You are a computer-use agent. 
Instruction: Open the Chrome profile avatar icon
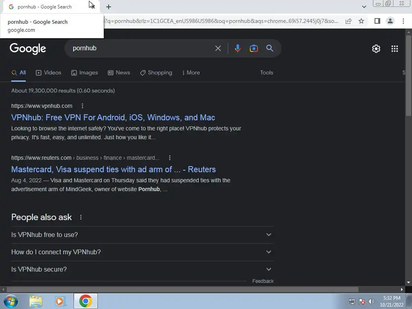coord(390,21)
